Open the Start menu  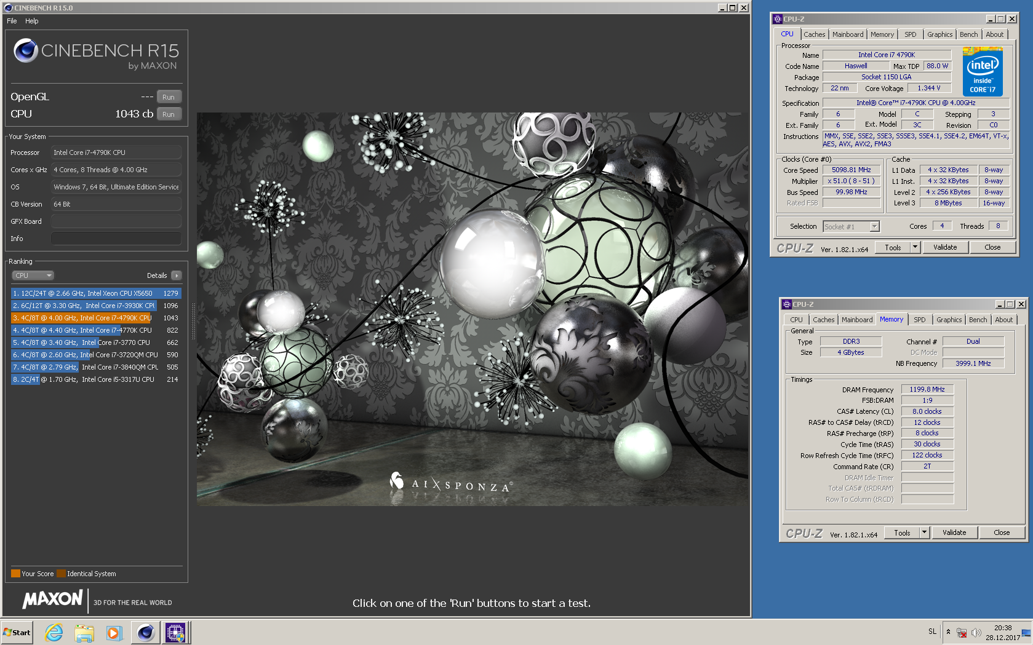[17, 633]
